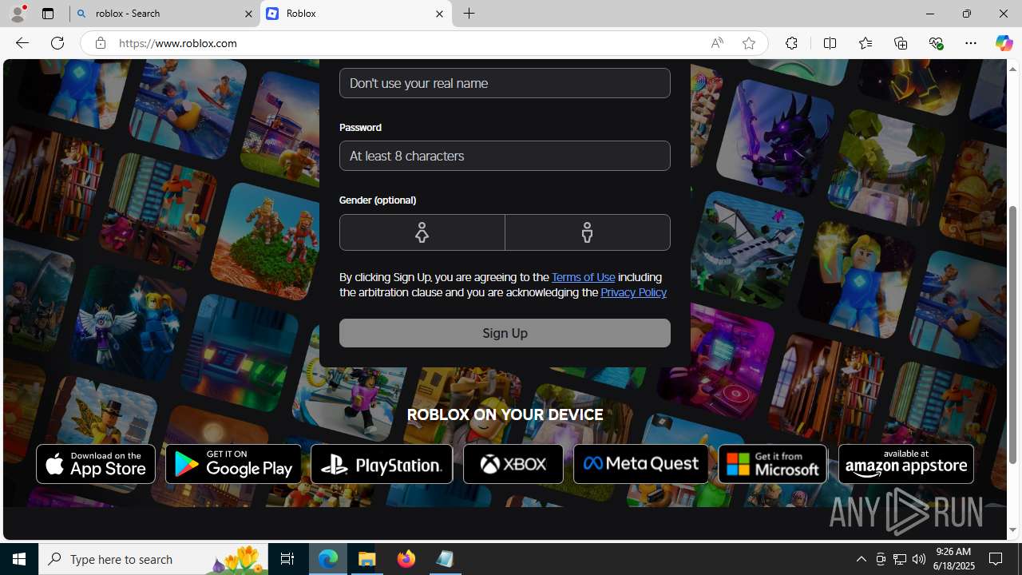Image resolution: width=1022 pixels, height=575 pixels.
Task: Open the Meta Quest badge
Action: point(640,464)
